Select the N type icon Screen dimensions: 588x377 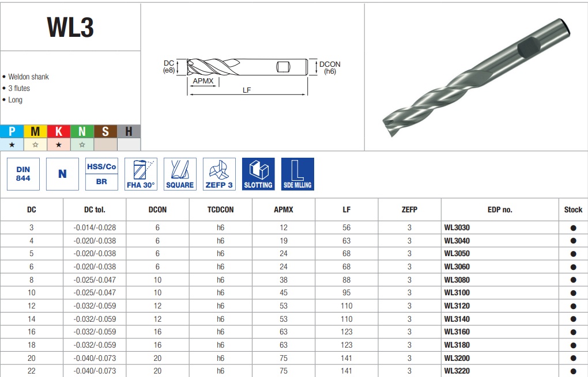pyautogui.click(x=62, y=174)
